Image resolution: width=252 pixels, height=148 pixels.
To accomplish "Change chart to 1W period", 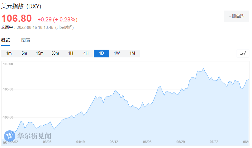I will (x=117, y=53).
